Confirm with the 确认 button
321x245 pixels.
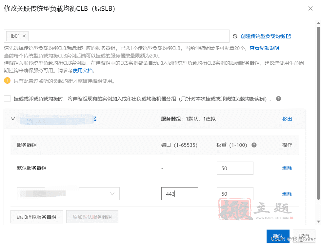pyautogui.click(x=278, y=236)
